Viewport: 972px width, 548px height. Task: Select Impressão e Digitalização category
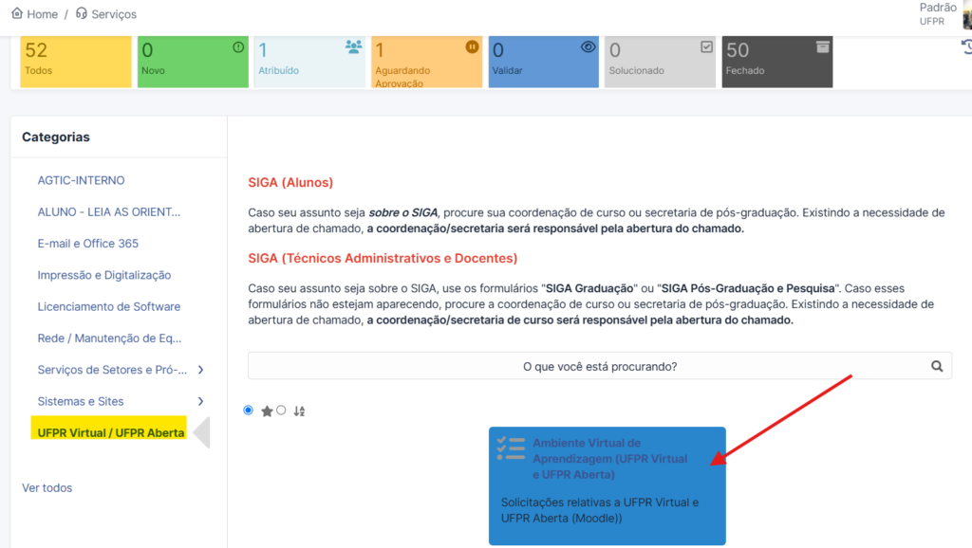tap(104, 275)
